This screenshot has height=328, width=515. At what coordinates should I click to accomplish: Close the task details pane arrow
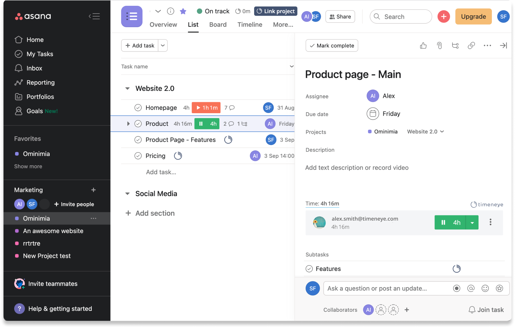pos(503,45)
